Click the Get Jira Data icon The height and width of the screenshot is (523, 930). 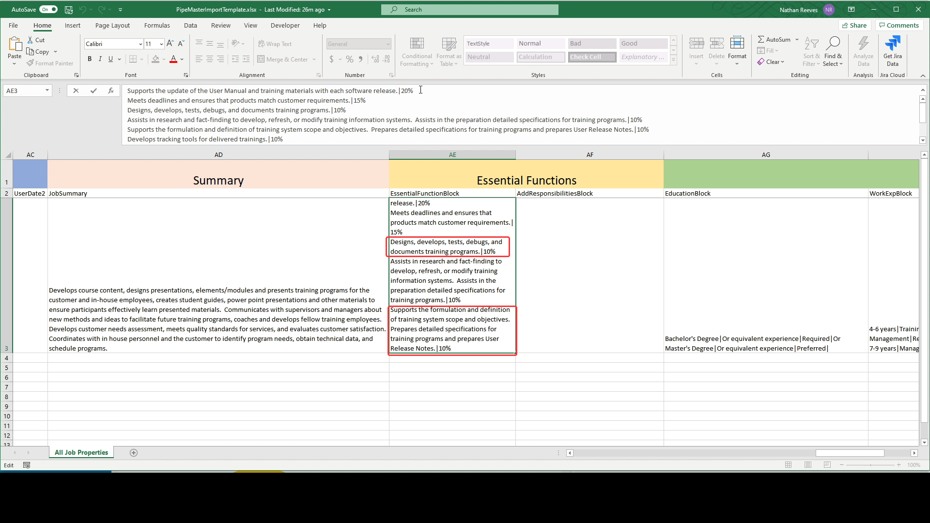click(892, 44)
